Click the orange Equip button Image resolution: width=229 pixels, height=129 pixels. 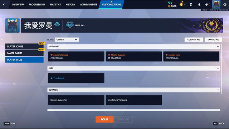(x=104, y=119)
